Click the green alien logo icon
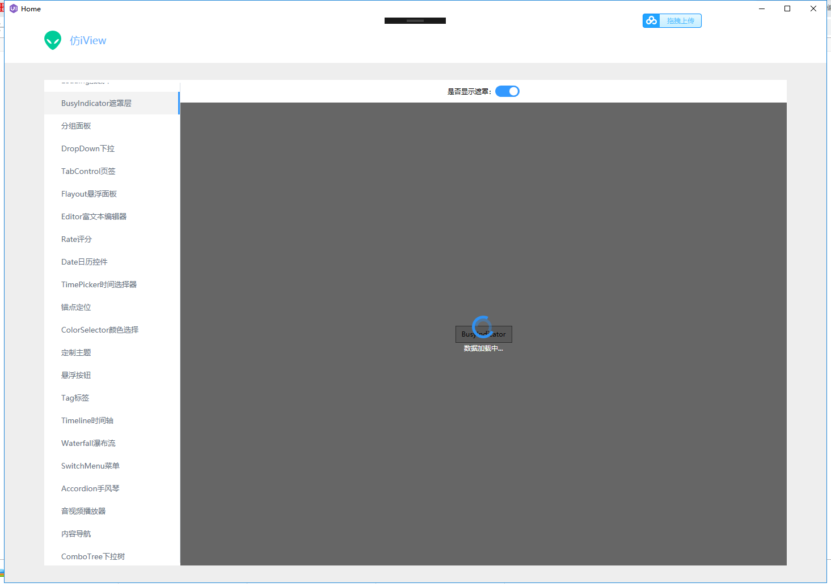This screenshot has height=587, width=831. (x=53, y=40)
